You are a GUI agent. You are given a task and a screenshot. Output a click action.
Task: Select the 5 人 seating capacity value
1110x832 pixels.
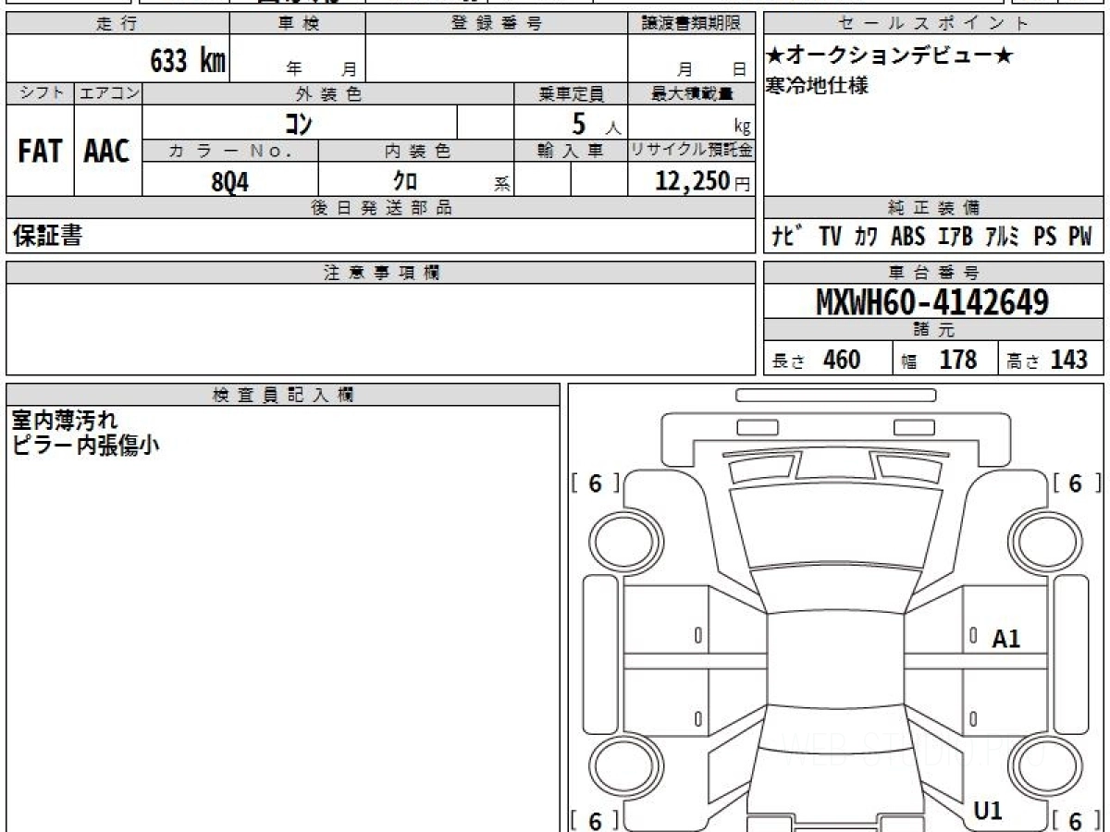click(x=596, y=124)
